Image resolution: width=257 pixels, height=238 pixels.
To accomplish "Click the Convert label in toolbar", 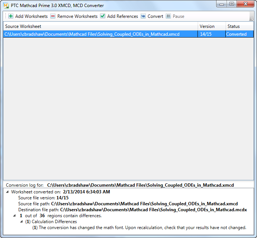I will coord(155,16).
